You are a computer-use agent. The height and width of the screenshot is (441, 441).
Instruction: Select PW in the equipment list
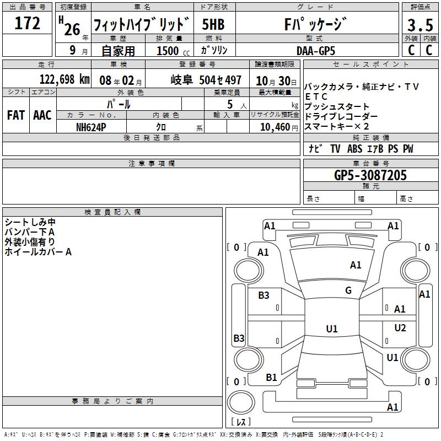click(x=408, y=149)
